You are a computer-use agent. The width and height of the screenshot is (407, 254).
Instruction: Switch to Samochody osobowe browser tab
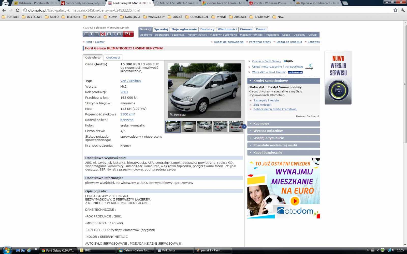83,3
